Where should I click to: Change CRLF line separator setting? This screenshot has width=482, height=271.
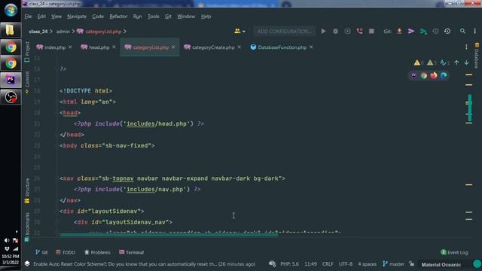[x=328, y=264]
